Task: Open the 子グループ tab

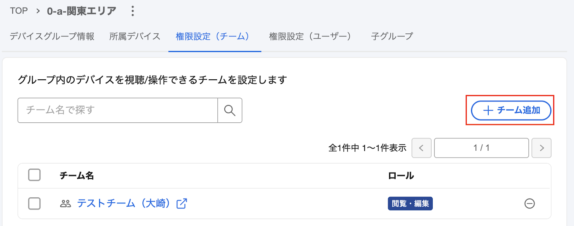Action: [392, 36]
